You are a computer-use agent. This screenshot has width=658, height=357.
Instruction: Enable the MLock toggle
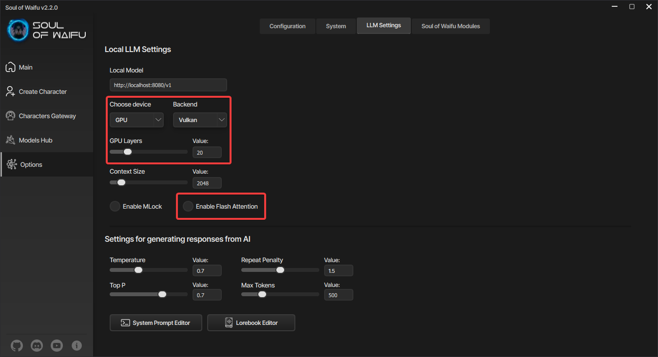pos(115,206)
